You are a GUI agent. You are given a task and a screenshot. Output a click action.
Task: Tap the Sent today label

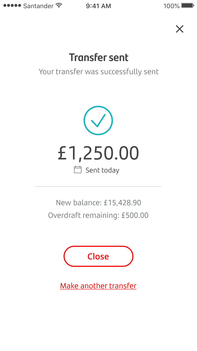point(102,170)
